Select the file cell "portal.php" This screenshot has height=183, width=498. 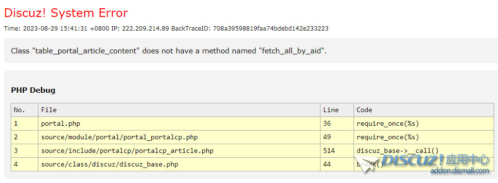point(179,124)
